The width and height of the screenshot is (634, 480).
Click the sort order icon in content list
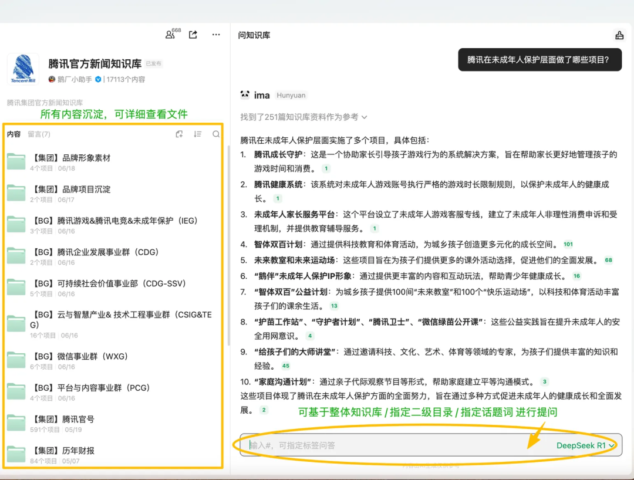[198, 134]
